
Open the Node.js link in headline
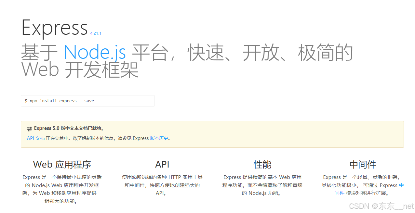[95, 52]
